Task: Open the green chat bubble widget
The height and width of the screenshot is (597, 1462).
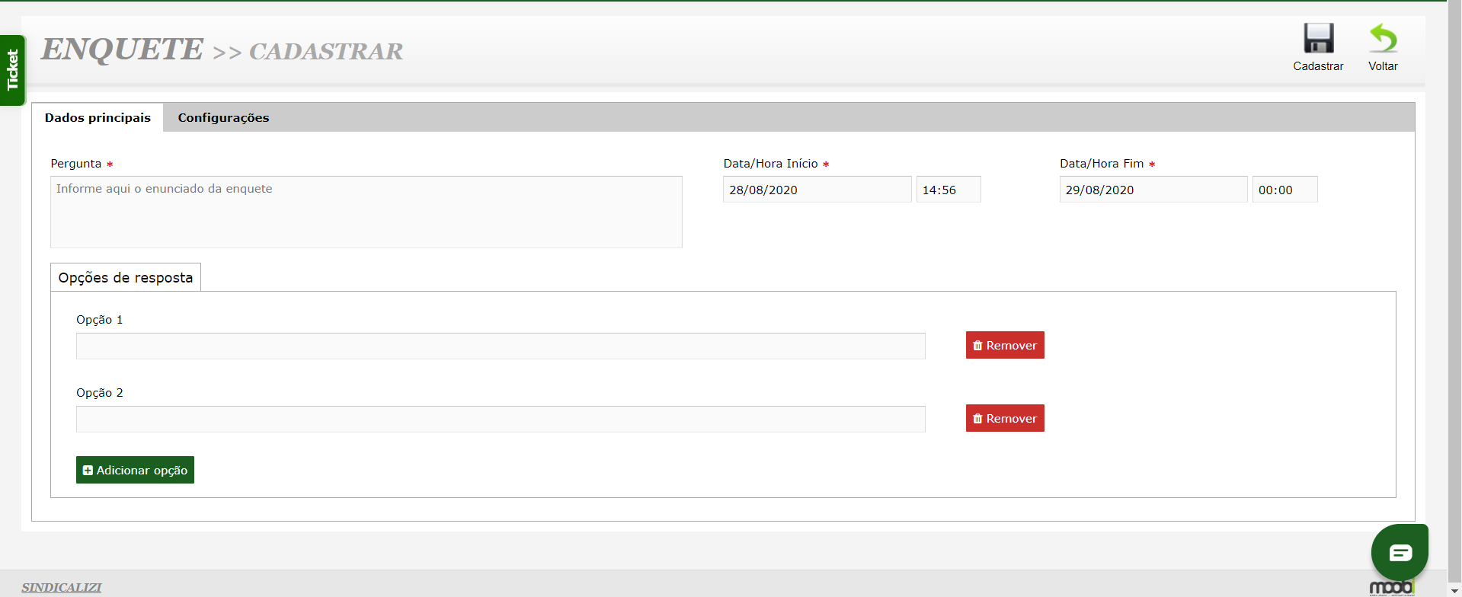Action: pyautogui.click(x=1400, y=552)
